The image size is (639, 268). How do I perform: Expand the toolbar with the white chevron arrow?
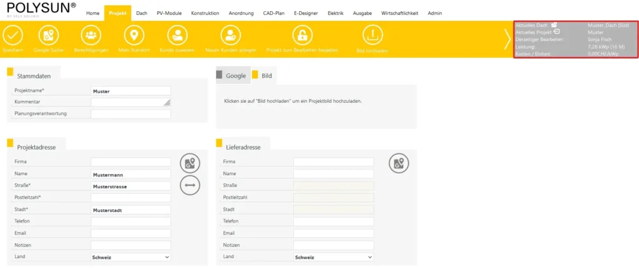(507, 39)
